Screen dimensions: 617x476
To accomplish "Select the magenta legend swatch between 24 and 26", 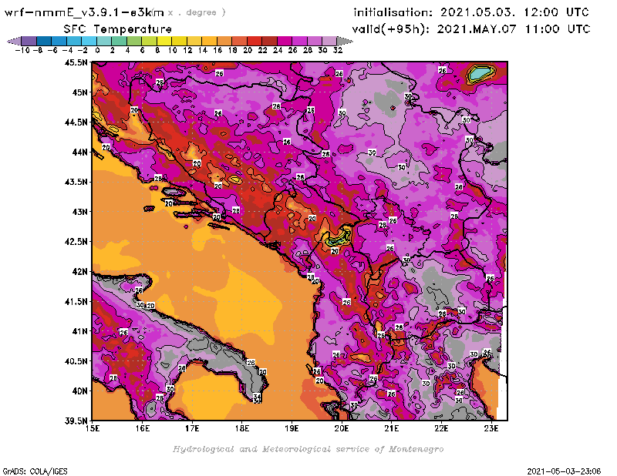I will (284, 41).
